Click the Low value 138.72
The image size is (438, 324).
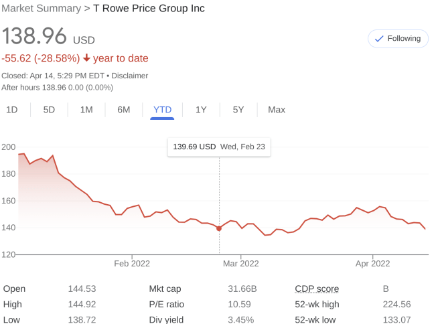pos(82,319)
